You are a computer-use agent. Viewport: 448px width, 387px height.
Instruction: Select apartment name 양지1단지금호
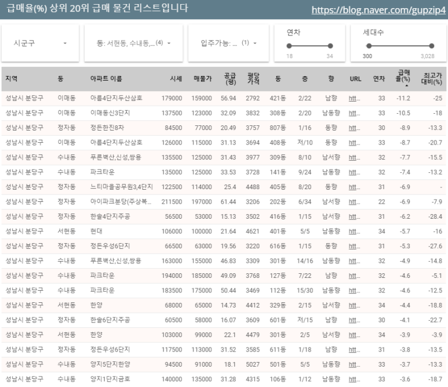click(x=110, y=379)
